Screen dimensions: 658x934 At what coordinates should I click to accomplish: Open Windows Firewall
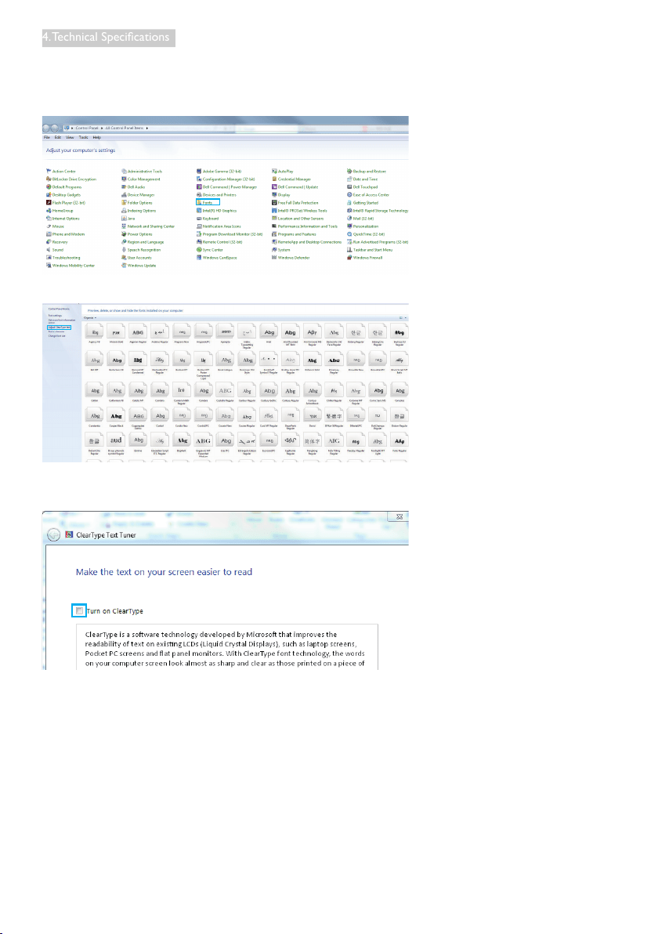coord(365,258)
